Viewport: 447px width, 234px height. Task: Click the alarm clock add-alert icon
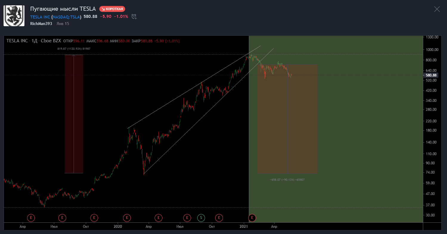134,17
